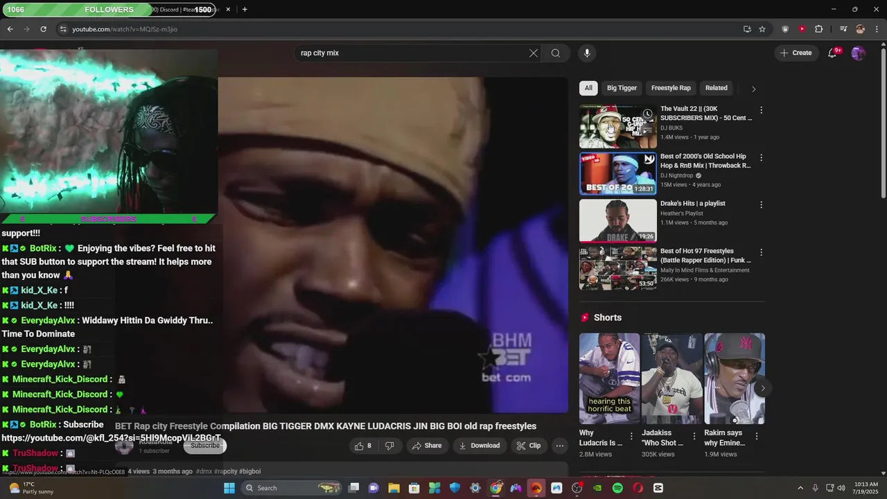Open media controls in Chrome toolbar
Image resolution: width=887 pixels, height=499 pixels.
pyautogui.click(x=843, y=29)
